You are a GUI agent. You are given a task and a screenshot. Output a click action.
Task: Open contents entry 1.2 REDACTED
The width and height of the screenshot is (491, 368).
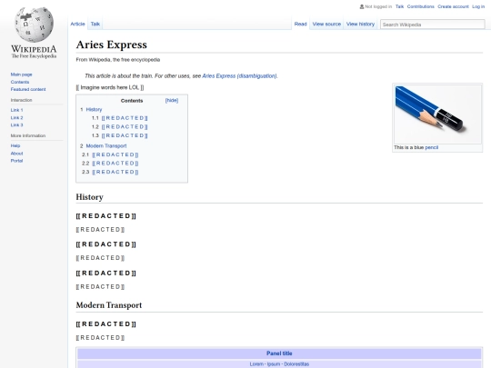tap(125, 126)
